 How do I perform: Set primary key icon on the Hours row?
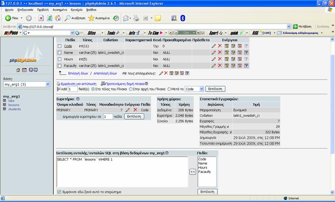coord(226,59)
